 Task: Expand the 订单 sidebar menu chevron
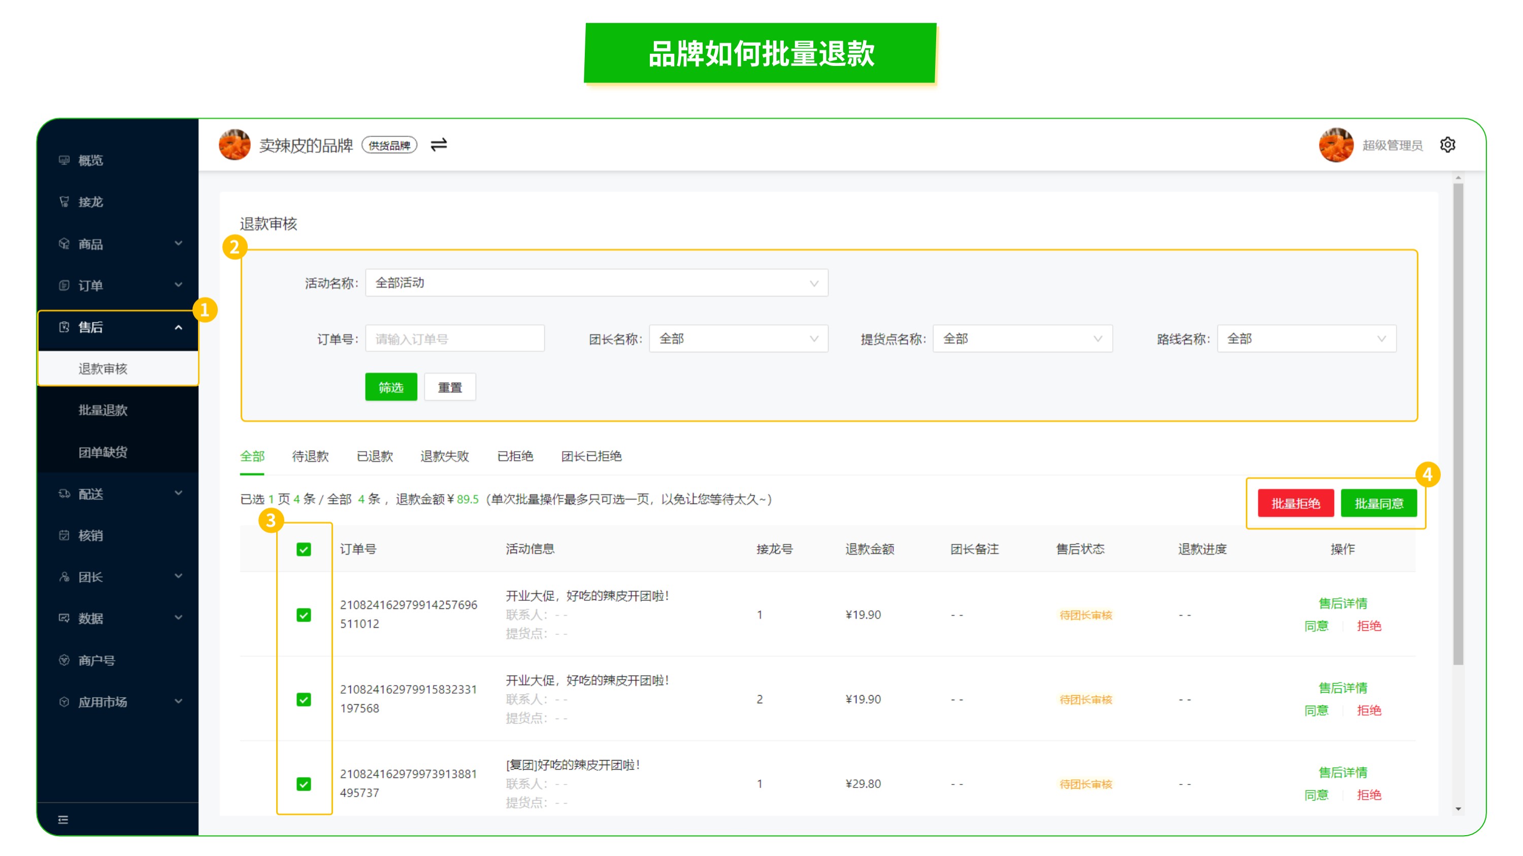pyautogui.click(x=178, y=285)
